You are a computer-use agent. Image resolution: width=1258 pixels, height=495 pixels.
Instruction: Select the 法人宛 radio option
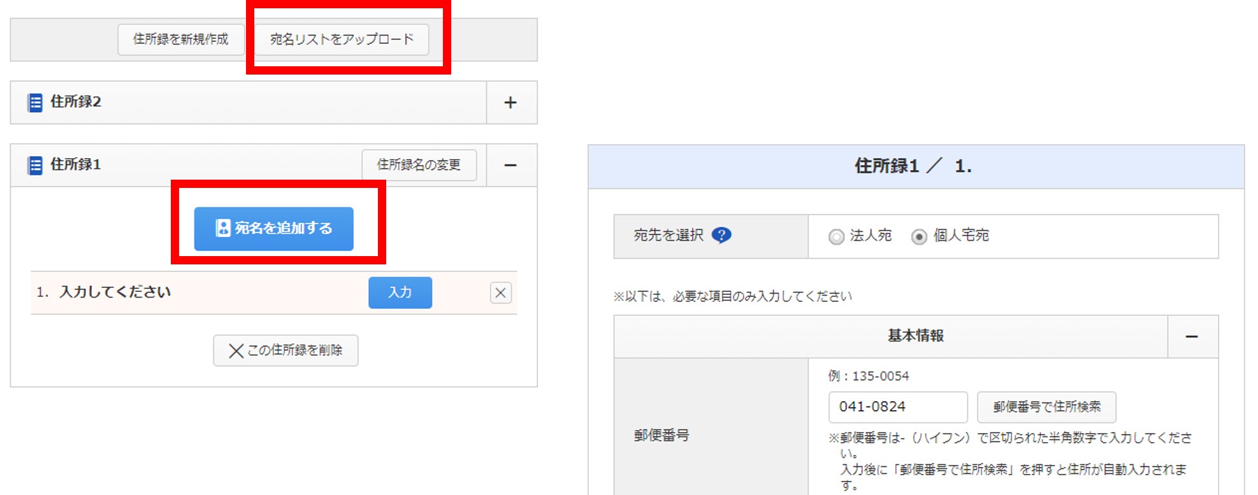tap(836, 237)
